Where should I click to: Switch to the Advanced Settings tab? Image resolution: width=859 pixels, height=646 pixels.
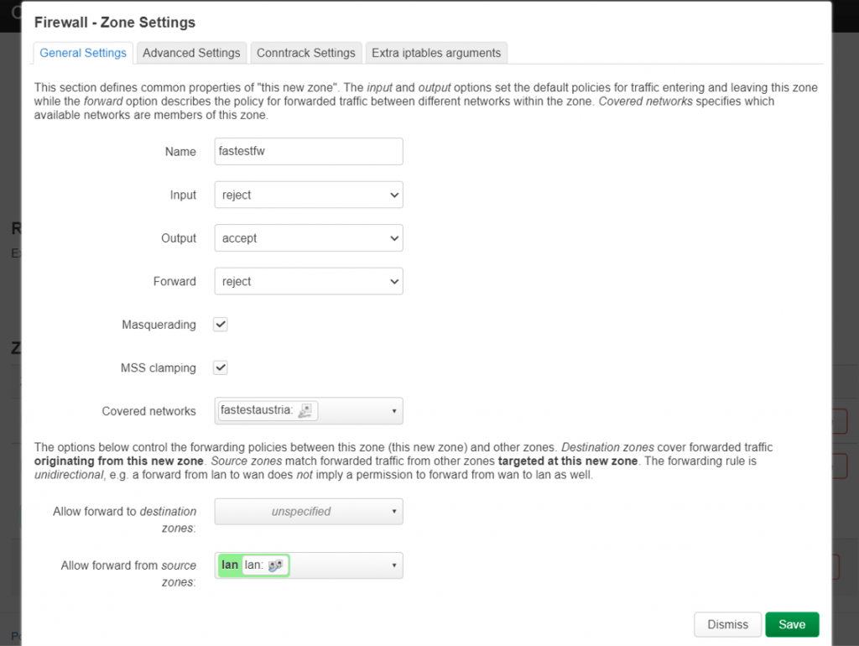coord(191,52)
